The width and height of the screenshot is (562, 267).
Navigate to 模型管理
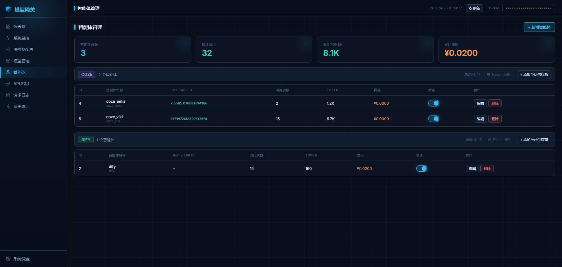[34, 61]
